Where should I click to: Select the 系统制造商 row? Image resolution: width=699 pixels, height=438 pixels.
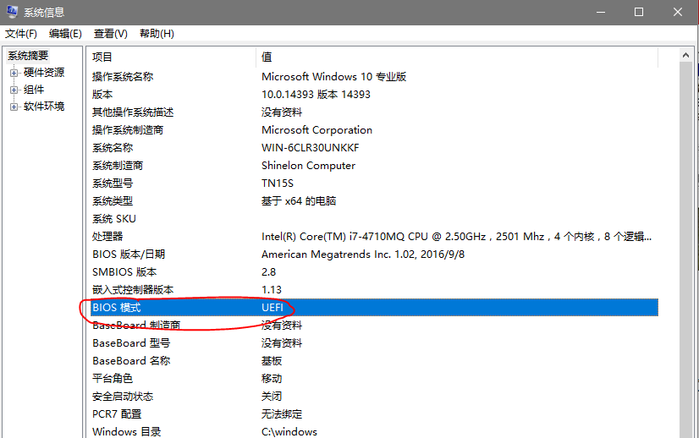coord(374,166)
